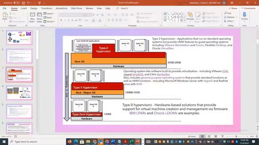Click the Find button
Image resolution: width=259 pixels, height=145 pixels.
(x=228, y=13)
